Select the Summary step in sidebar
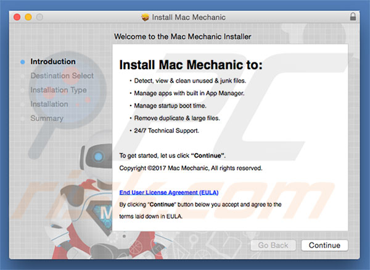Viewport: 370px width, 270px height. point(47,118)
